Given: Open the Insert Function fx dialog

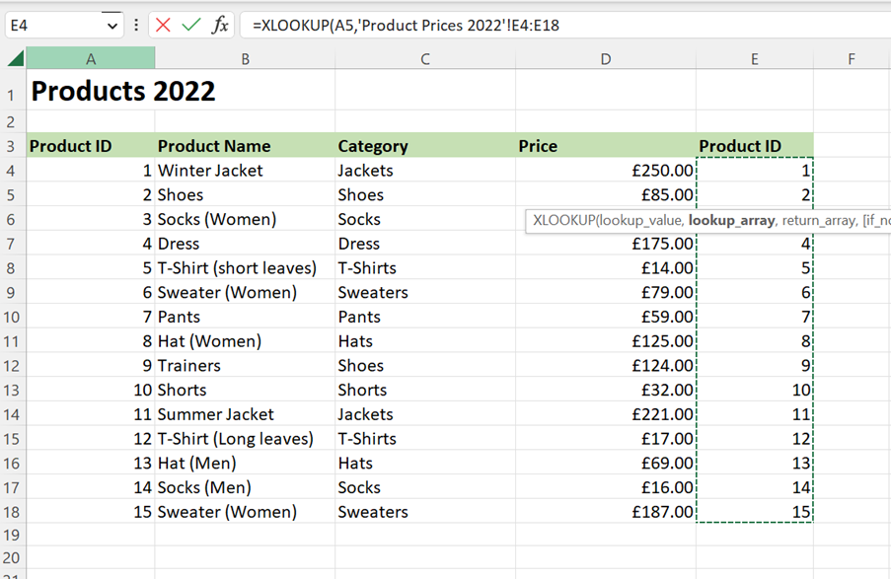Looking at the screenshot, I should (x=220, y=25).
